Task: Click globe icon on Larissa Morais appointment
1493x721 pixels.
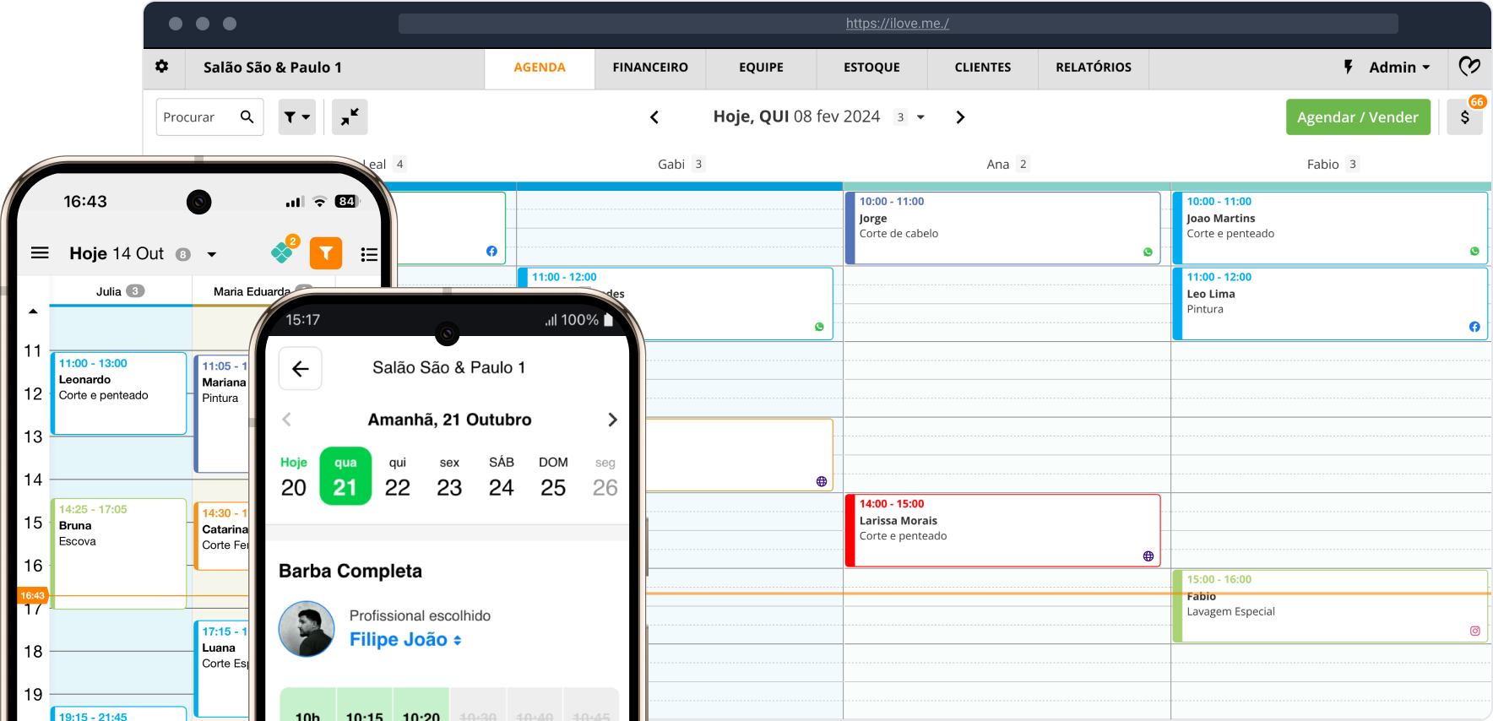Action: coord(1148,556)
